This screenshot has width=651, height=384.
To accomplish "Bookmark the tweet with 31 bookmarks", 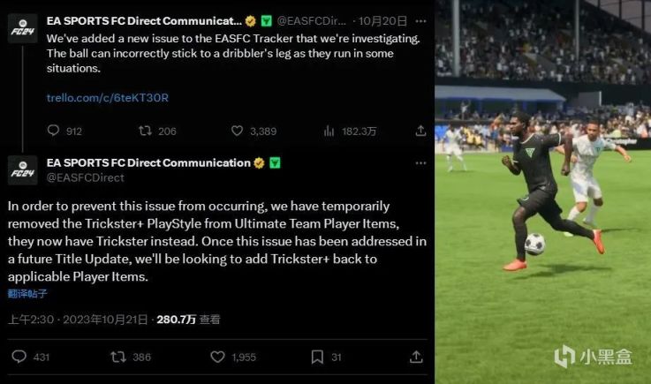I will tap(317, 357).
